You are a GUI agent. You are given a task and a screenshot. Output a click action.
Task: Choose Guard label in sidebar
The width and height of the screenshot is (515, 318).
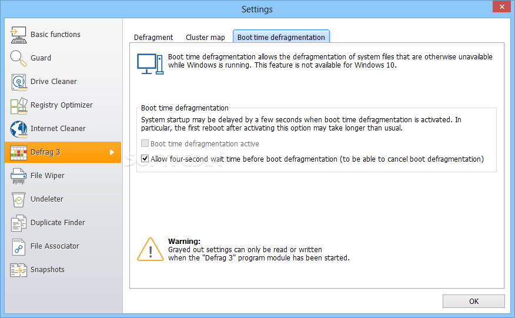[41, 58]
